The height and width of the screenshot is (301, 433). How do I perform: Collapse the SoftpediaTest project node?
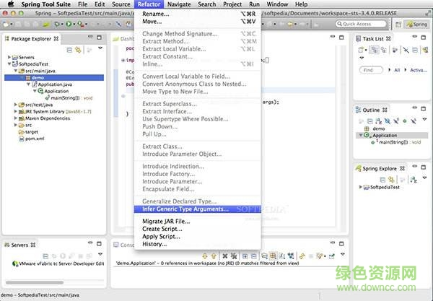pyautogui.click(x=9, y=64)
